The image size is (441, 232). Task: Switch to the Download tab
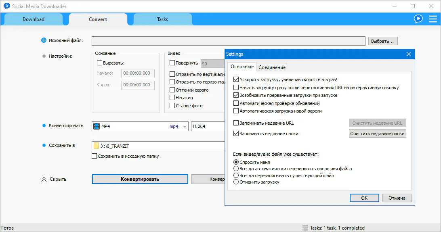pyautogui.click(x=34, y=19)
